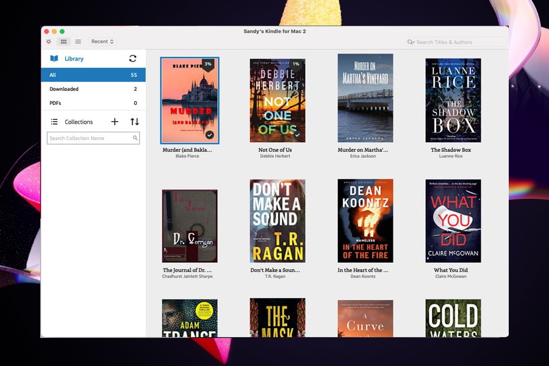Sync library with the refresh icon
The height and width of the screenshot is (366, 549).
point(133,59)
